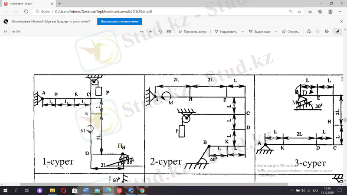Click the KA3 keyboard language indicator
Screen dimensions: 347x195
(x=316, y=190)
